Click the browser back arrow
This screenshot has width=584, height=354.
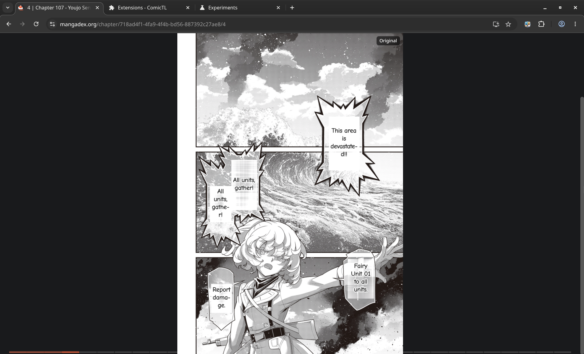click(x=9, y=24)
